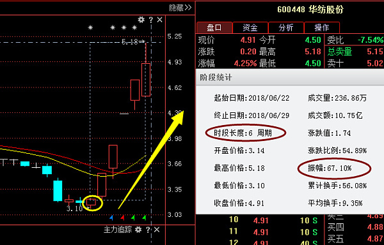Click the first star marker above chart
The image size is (384, 245).
click(x=90, y=27)
